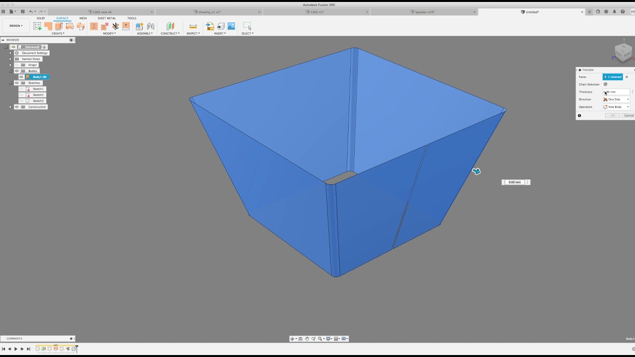Click the 1 selected Faces button

[613, 77]
